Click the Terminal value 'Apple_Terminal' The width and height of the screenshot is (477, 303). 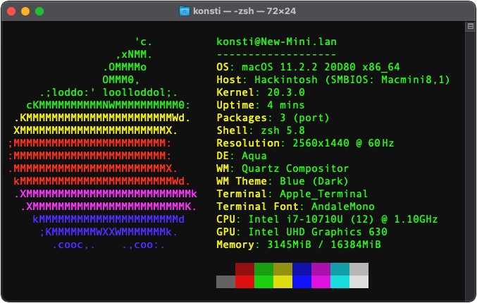coord(323,194)
